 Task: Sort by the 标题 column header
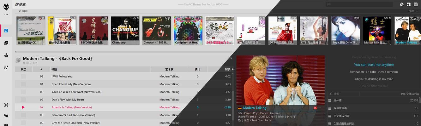click(x=100, y=69)
